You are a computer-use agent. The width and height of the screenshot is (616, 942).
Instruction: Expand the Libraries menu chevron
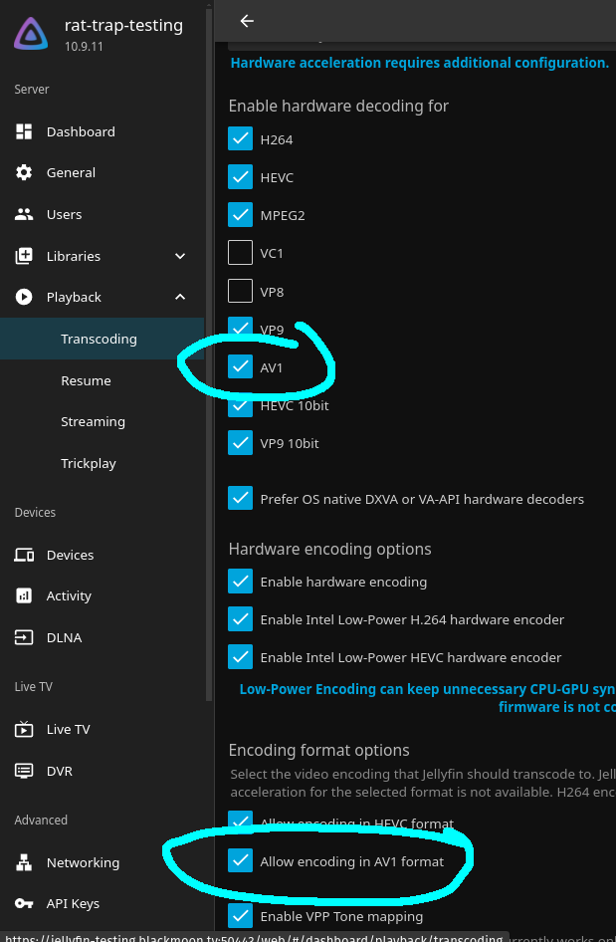tap(180, 256)
